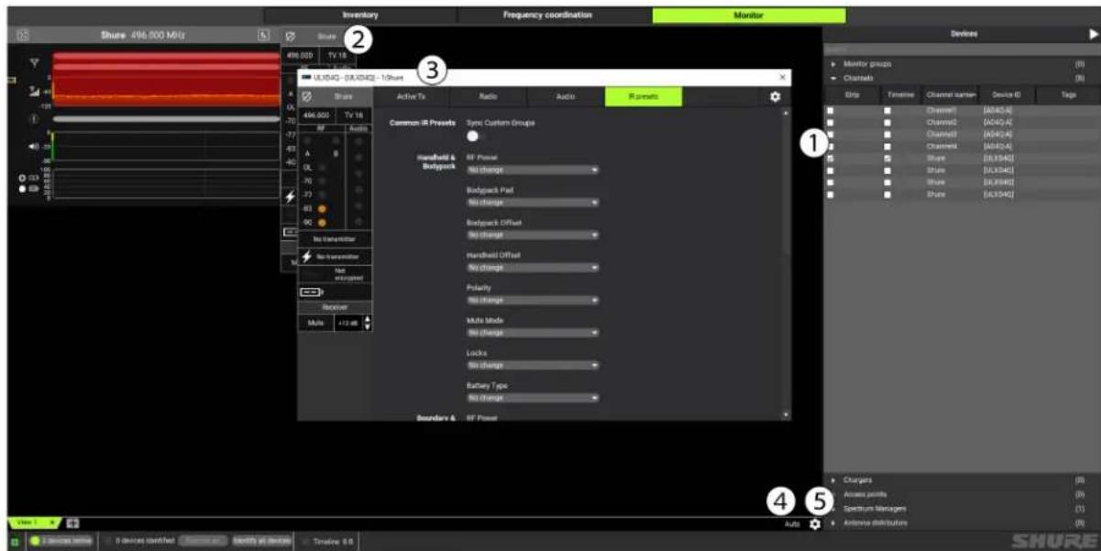Open Mute Mode dropdown

point(533,333)
